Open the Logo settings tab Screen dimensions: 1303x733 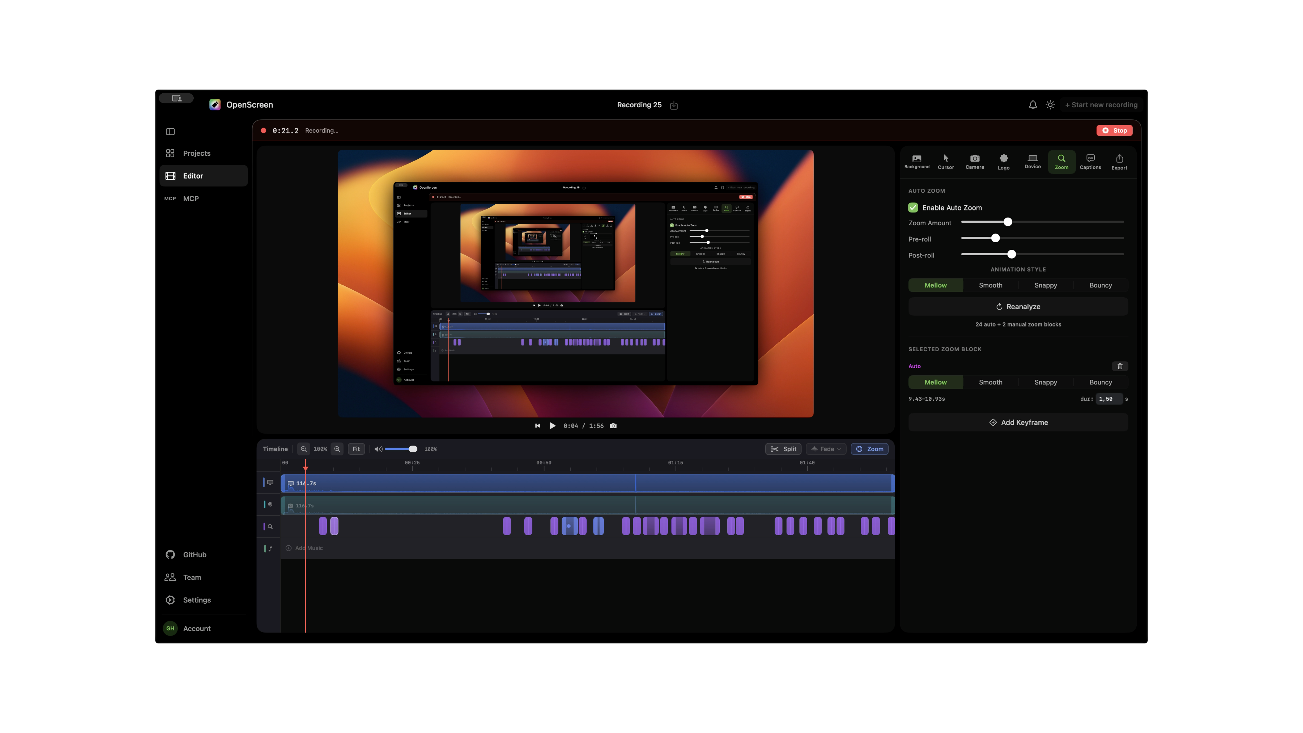(1004, 162)
